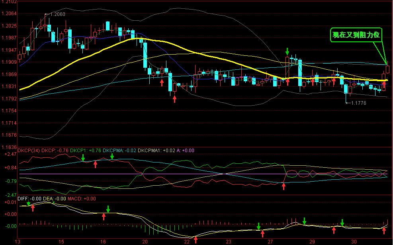This screenshot has width=393, height=245.
Task: Select the 现在又到阻力位 annotation box
Action: pos(356,35)
